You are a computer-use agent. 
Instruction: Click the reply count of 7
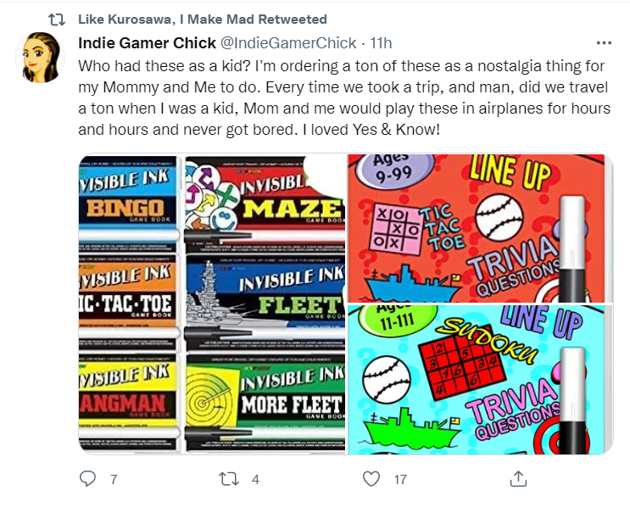(x=113, y=480)
